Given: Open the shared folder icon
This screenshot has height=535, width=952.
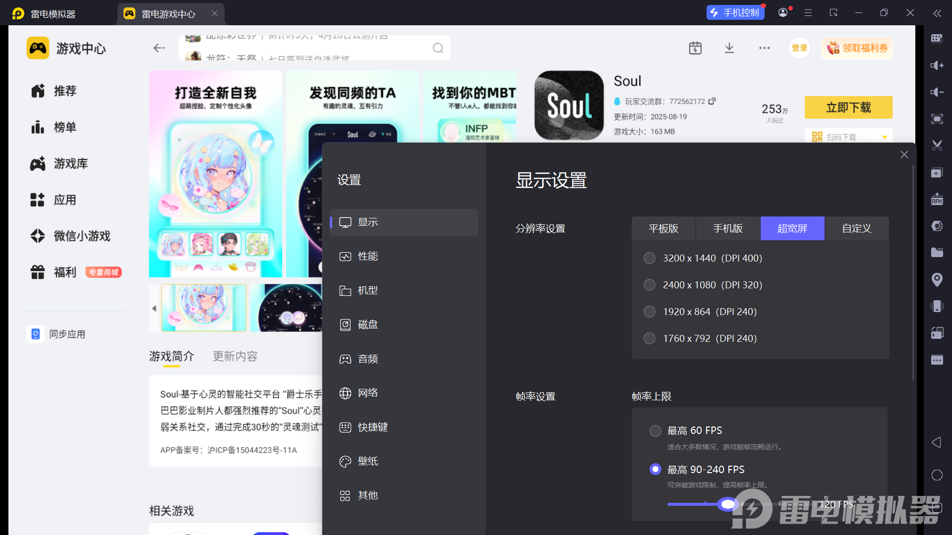Looking at the screenshot, I should 937,253.
